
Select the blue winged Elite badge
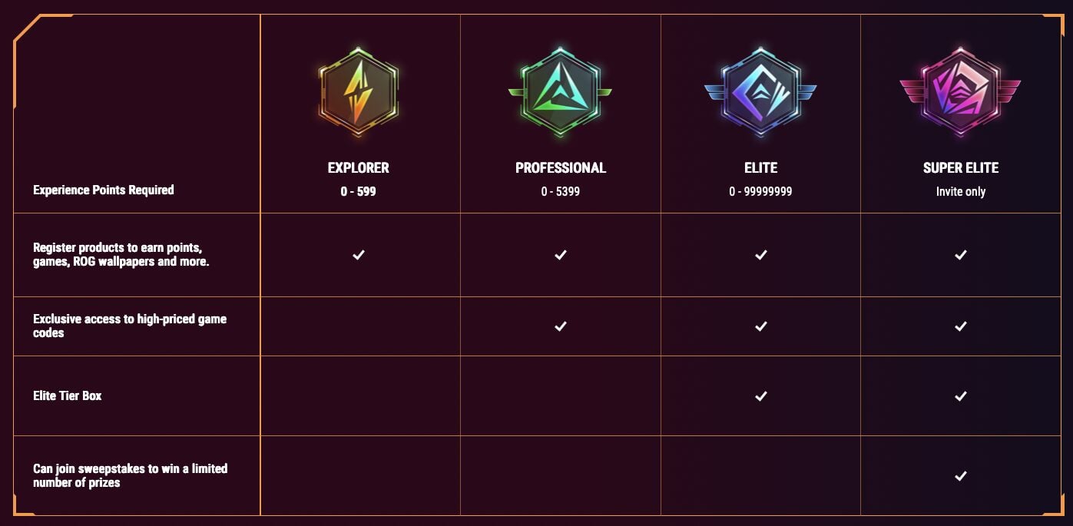[x=760, y=91]
